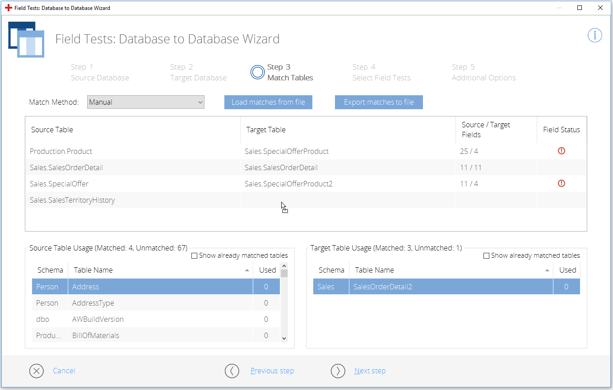
Task: Go to Step 1 Source Database
Action: point(100,72)
